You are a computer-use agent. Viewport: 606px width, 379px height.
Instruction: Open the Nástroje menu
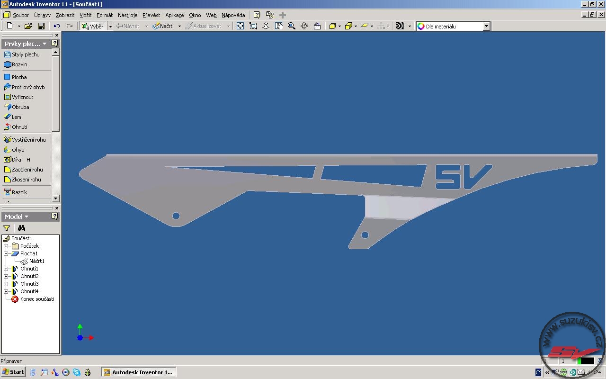(127, 15)
